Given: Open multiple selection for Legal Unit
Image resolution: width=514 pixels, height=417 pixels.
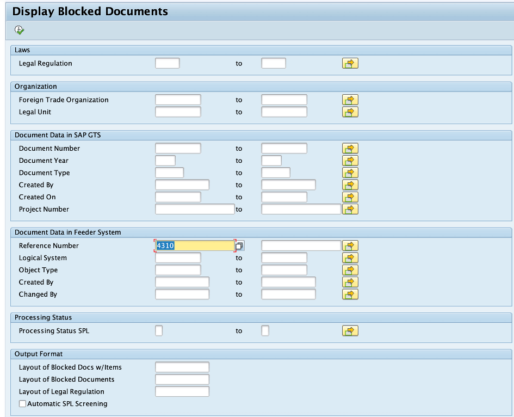Looking at the screenshot, I should tap(350, 112).
